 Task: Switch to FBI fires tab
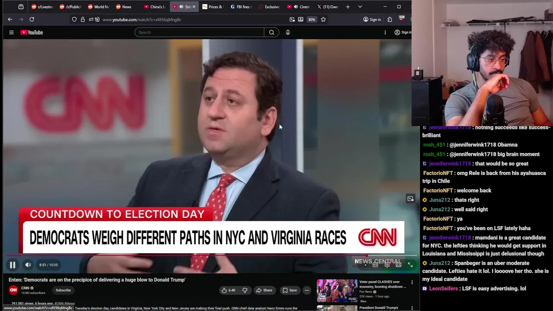pos(241,7)
